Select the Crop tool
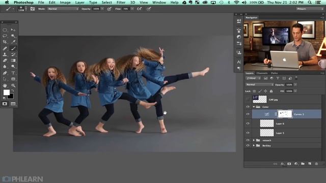326x183 pixels. [5, 42]
